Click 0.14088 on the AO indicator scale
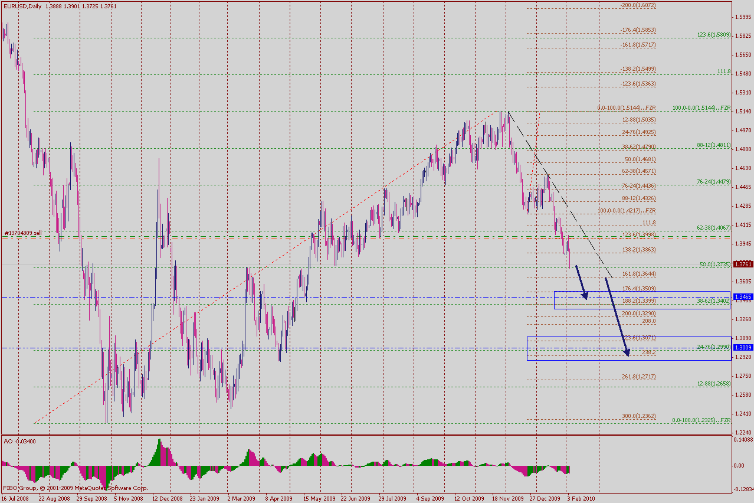The width and height of the screenshot is (754, 503). pyautogui.click(x=742, y=440)
